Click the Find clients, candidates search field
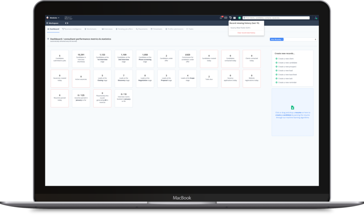This screenshot has height=215, width=364. [276, 18]
